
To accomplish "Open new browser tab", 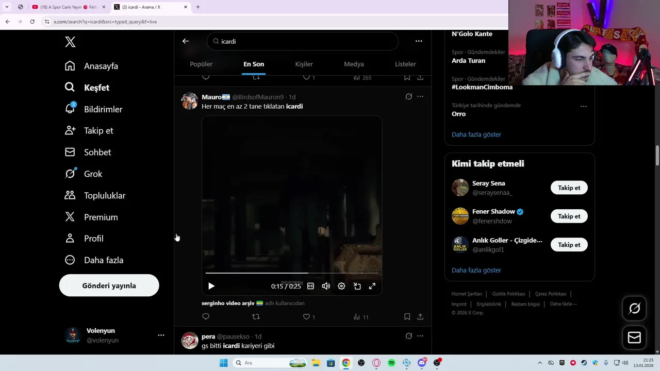I will (198, 7).
